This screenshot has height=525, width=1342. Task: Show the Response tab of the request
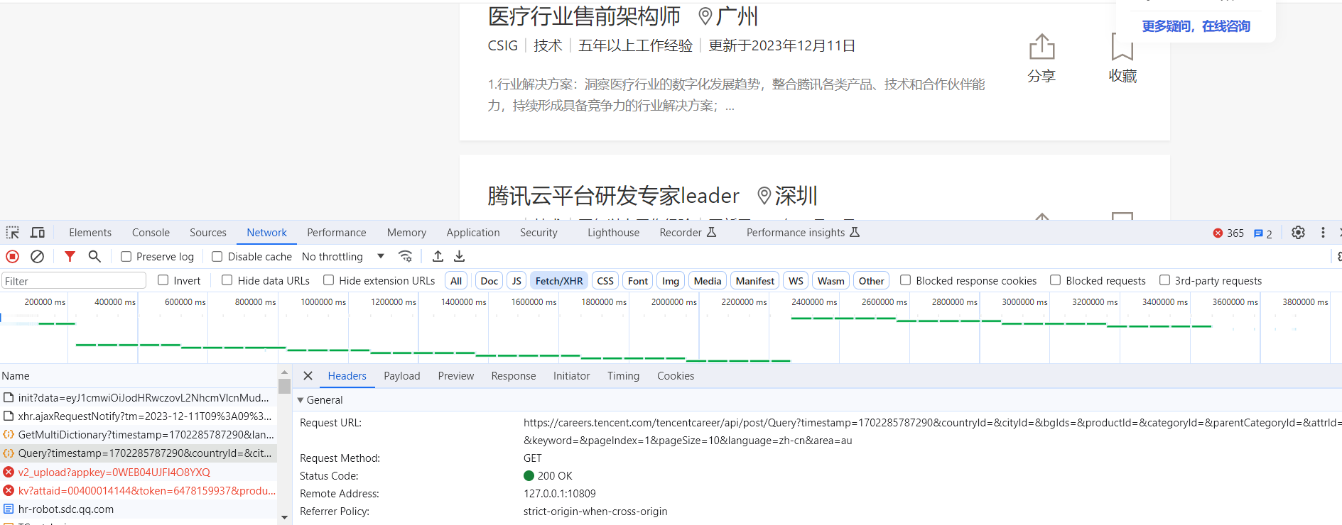point(514,376)
